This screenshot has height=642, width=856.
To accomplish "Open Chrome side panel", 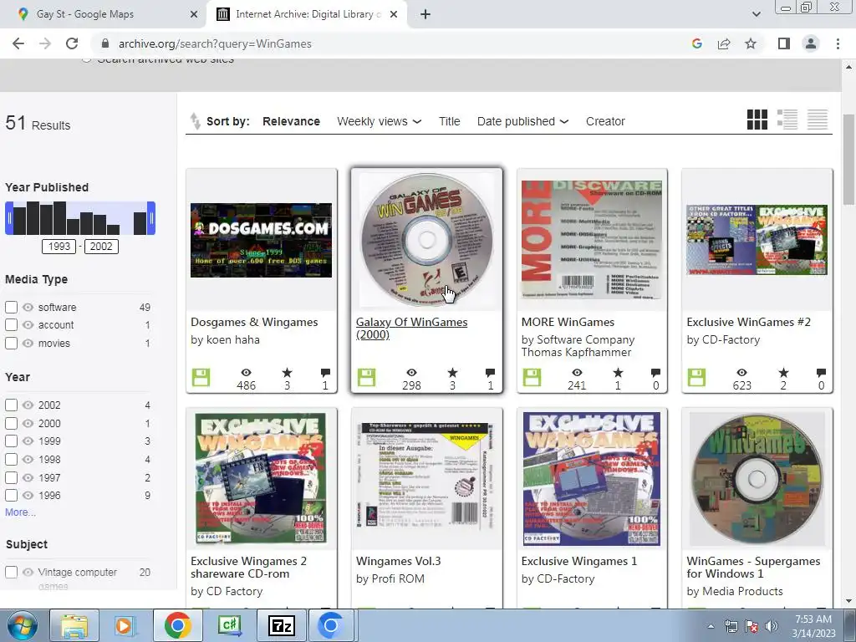I will (x=784, y=43).
